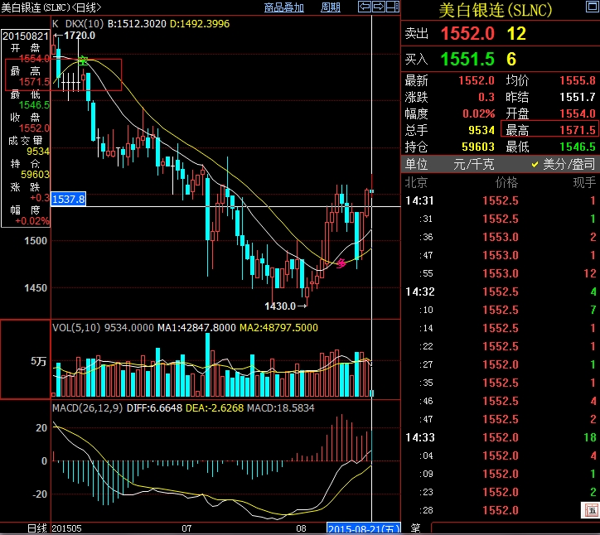Click the red 五 icon at bottom right
The image size is (600, 535).
pos(590,508)
